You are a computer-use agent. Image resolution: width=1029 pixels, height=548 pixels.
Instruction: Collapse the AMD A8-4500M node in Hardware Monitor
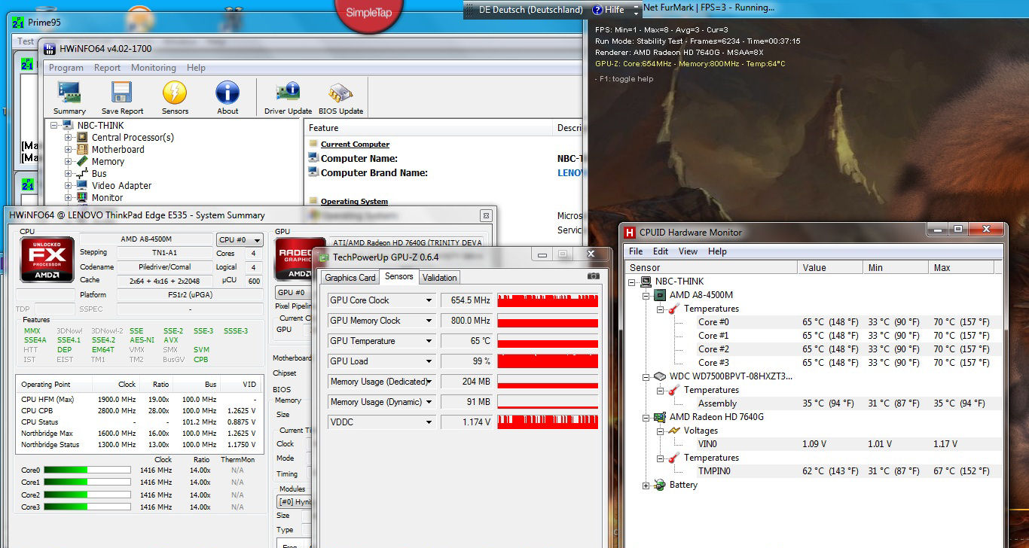[646, 296]
